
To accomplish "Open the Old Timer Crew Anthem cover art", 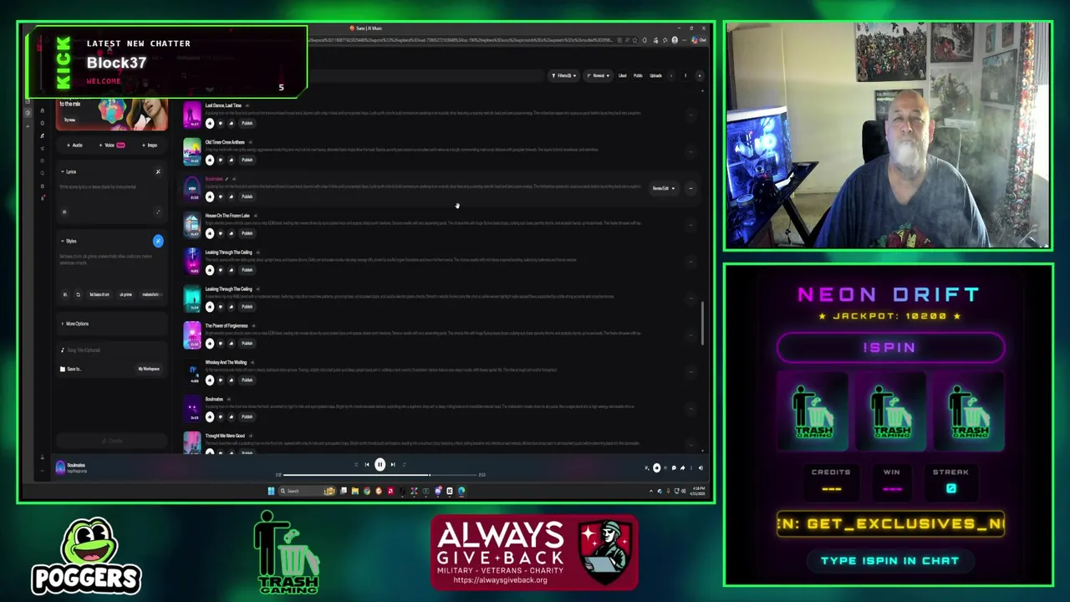I will coord(192,152).
